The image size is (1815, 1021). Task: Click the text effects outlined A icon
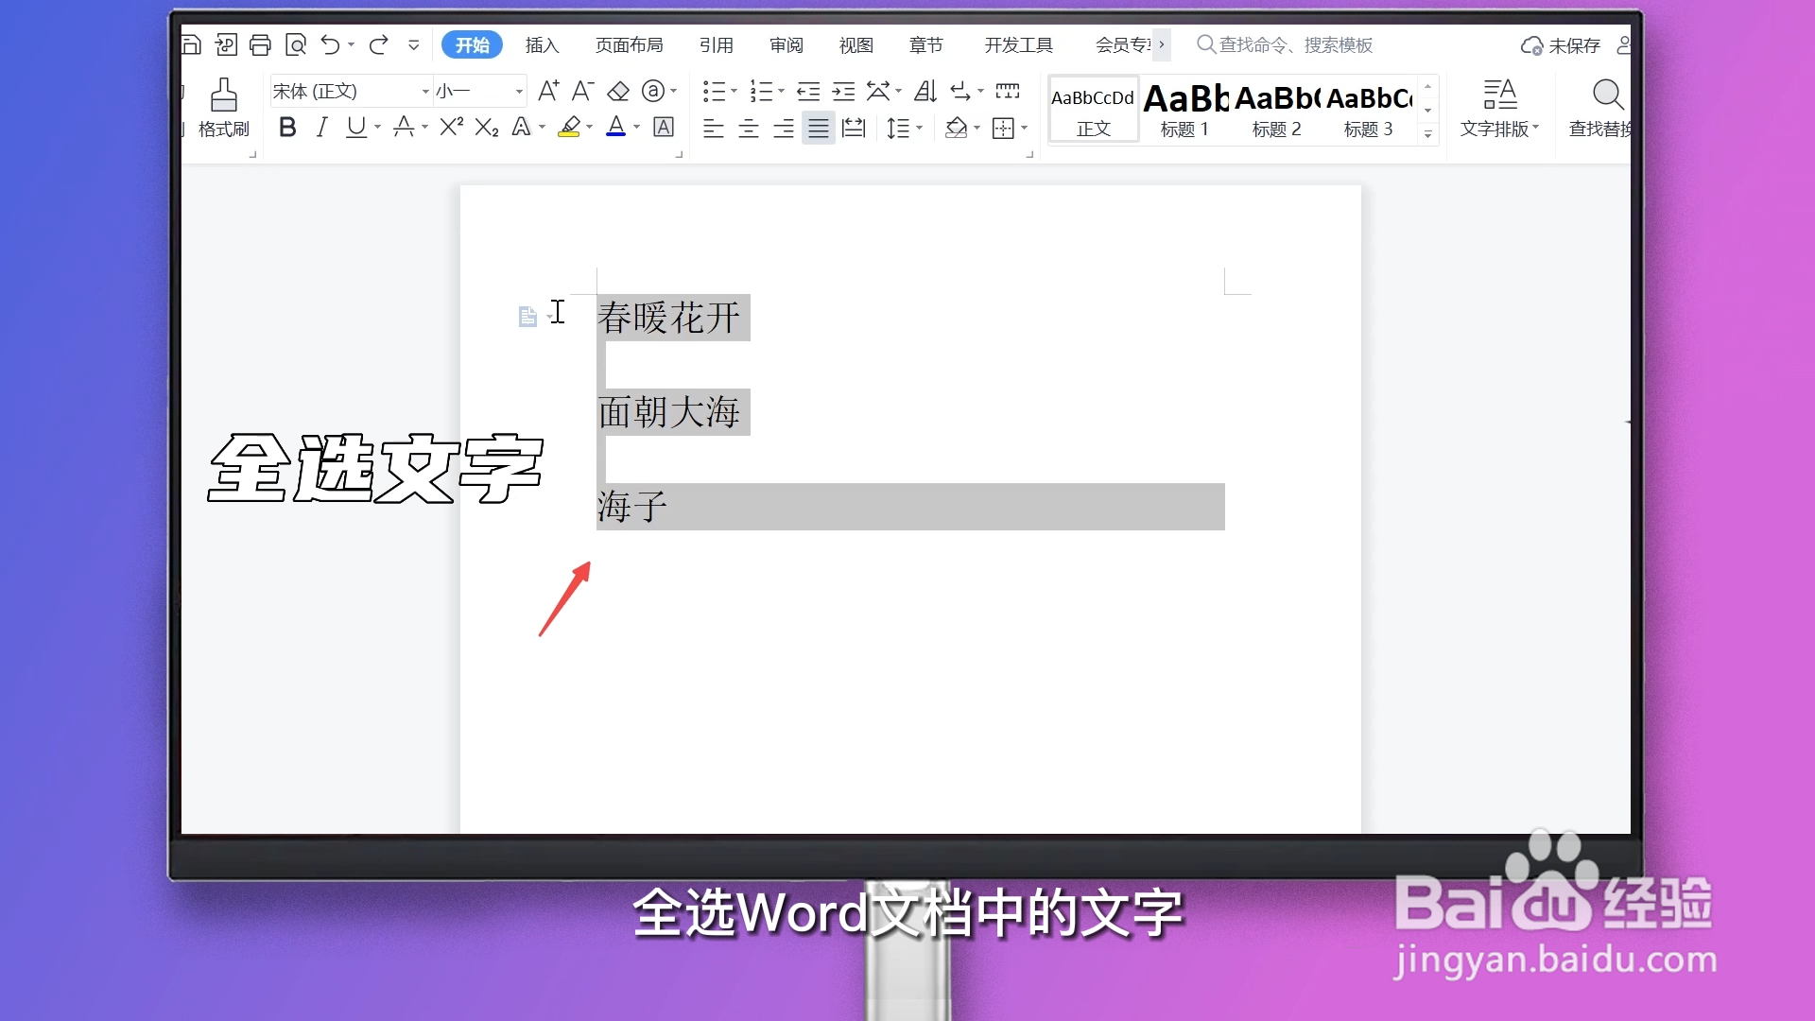[521, 127]
